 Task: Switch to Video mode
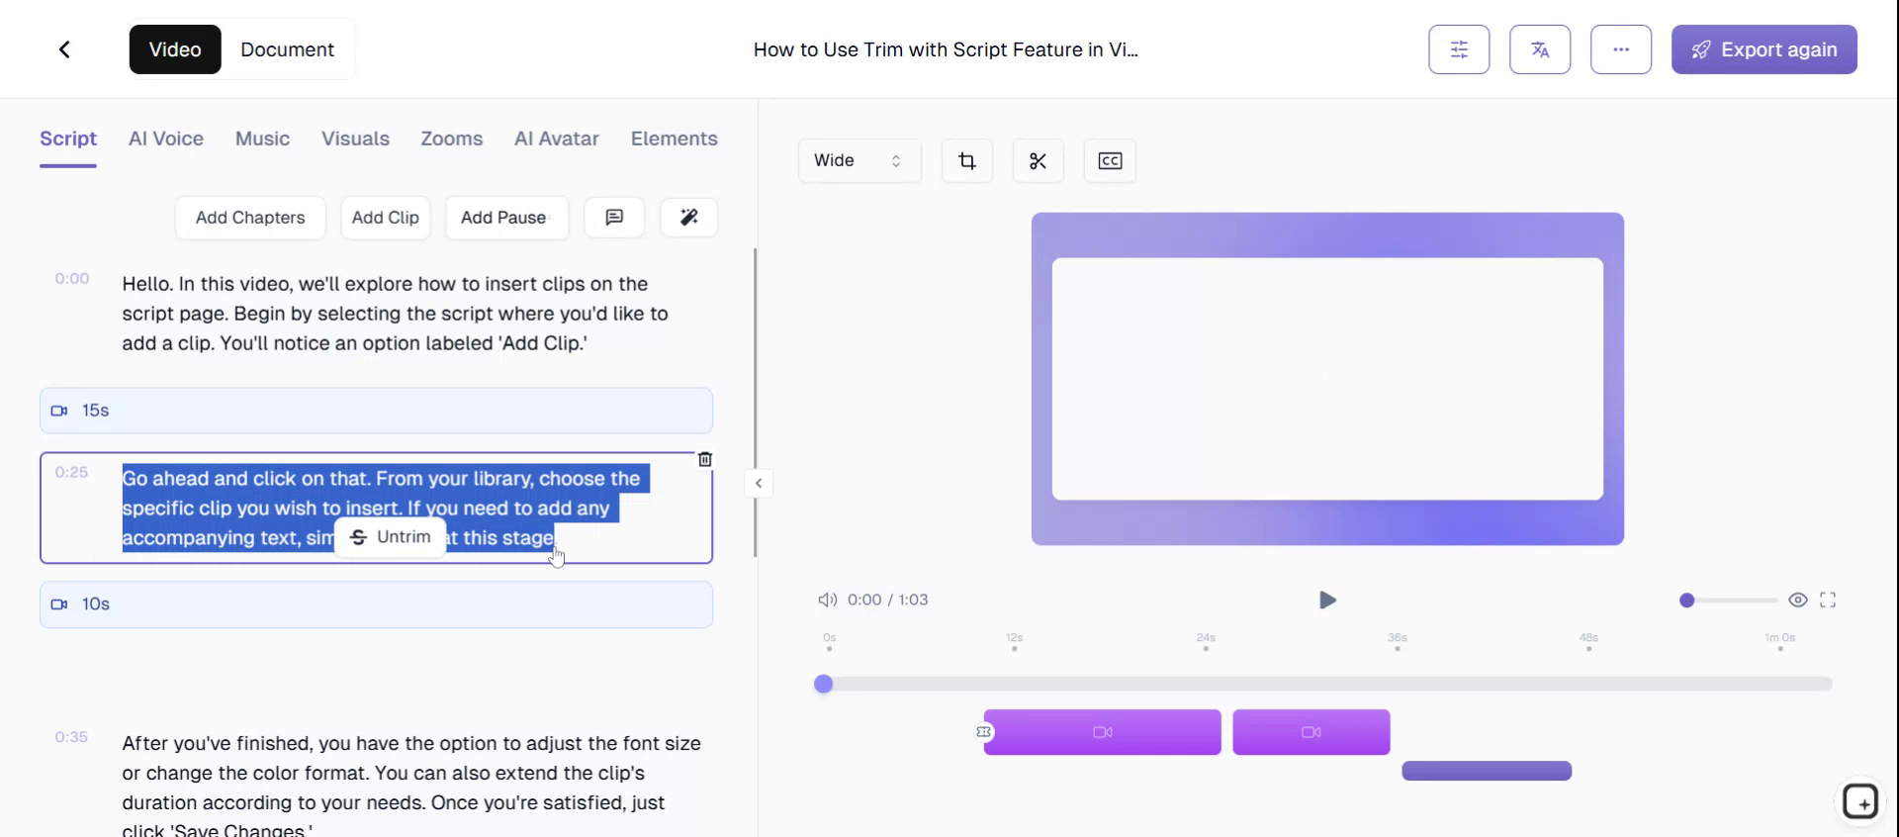(x=175, y=49)
